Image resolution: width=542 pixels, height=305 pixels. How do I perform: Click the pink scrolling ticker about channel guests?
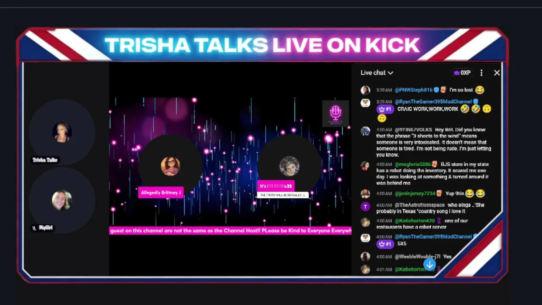point(230,231)
